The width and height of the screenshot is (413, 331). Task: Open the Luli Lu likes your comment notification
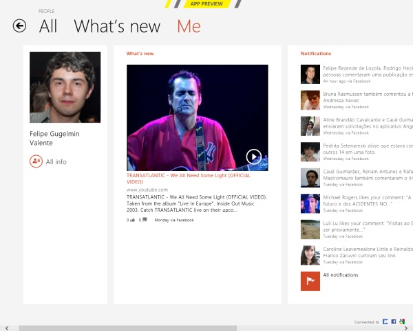(x=368, y=226)
